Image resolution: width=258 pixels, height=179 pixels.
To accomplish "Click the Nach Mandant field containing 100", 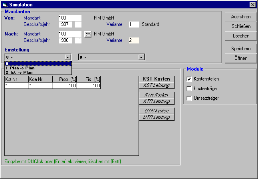I will tap(70, 34).
